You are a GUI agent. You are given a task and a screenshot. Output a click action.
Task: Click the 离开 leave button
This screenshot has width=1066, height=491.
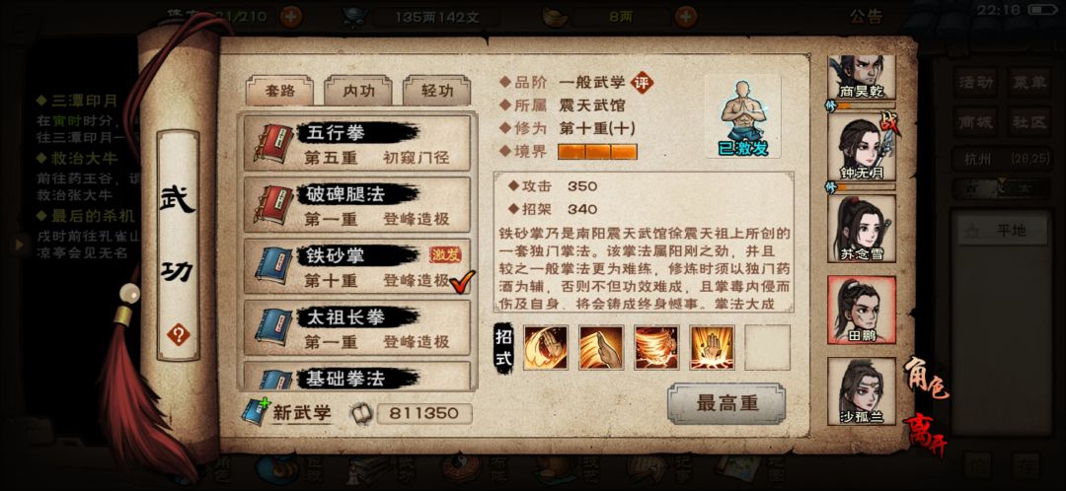click(x=926, y=435)
